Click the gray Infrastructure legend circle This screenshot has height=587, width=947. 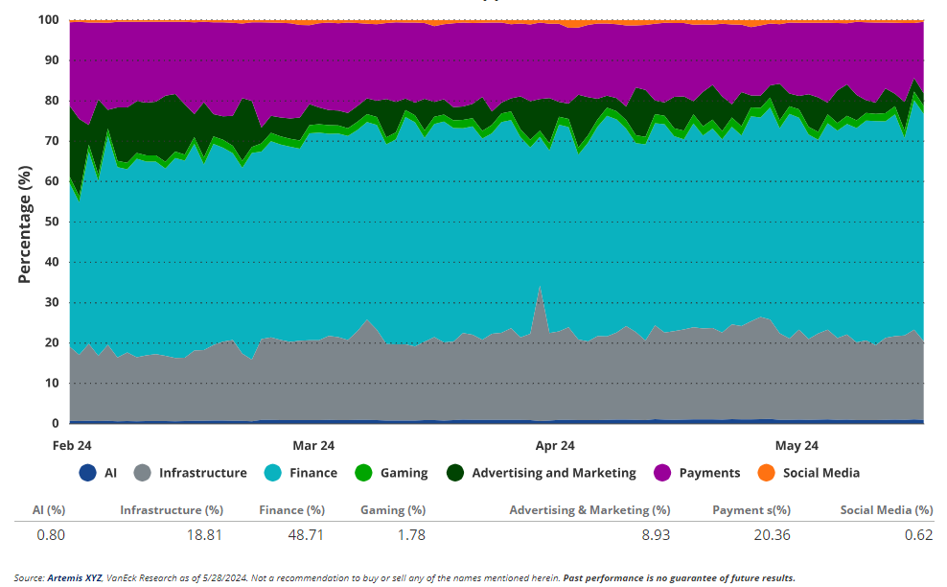142,473
